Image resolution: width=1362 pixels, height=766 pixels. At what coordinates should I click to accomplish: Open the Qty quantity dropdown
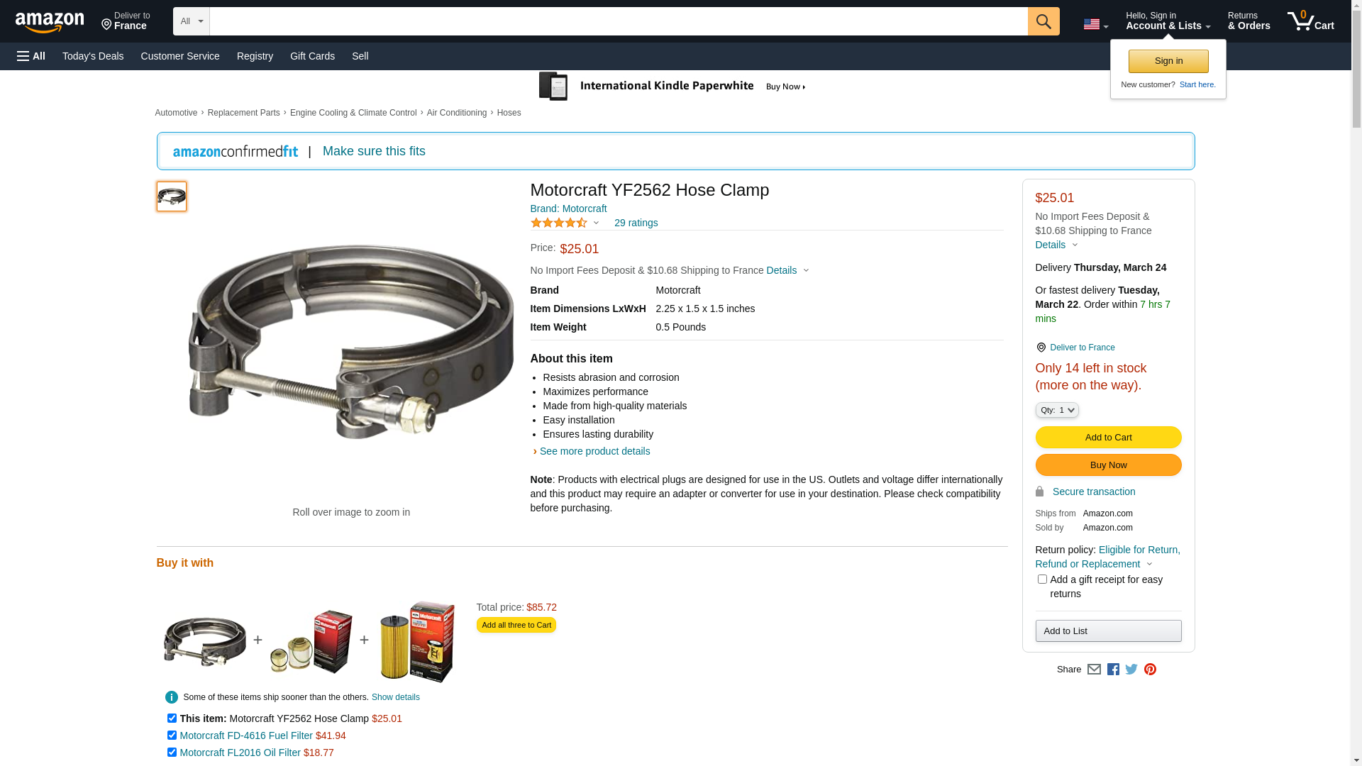pos(1057,410)
